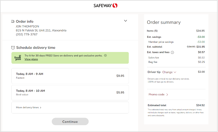Click the alarm clock schedule icon
This screenshot has height=132, width=218.
13,48
